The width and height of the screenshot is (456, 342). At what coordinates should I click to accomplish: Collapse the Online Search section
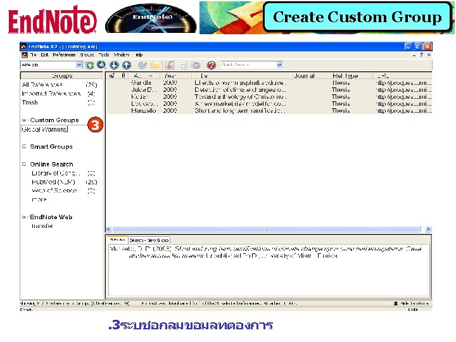(x=25, y=164)
